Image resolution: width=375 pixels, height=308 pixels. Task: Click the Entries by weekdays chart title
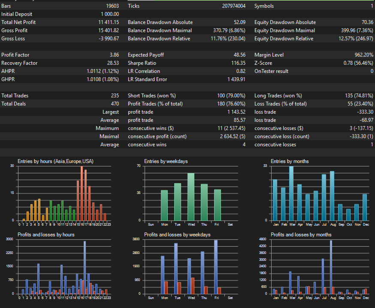click(166, 161)
